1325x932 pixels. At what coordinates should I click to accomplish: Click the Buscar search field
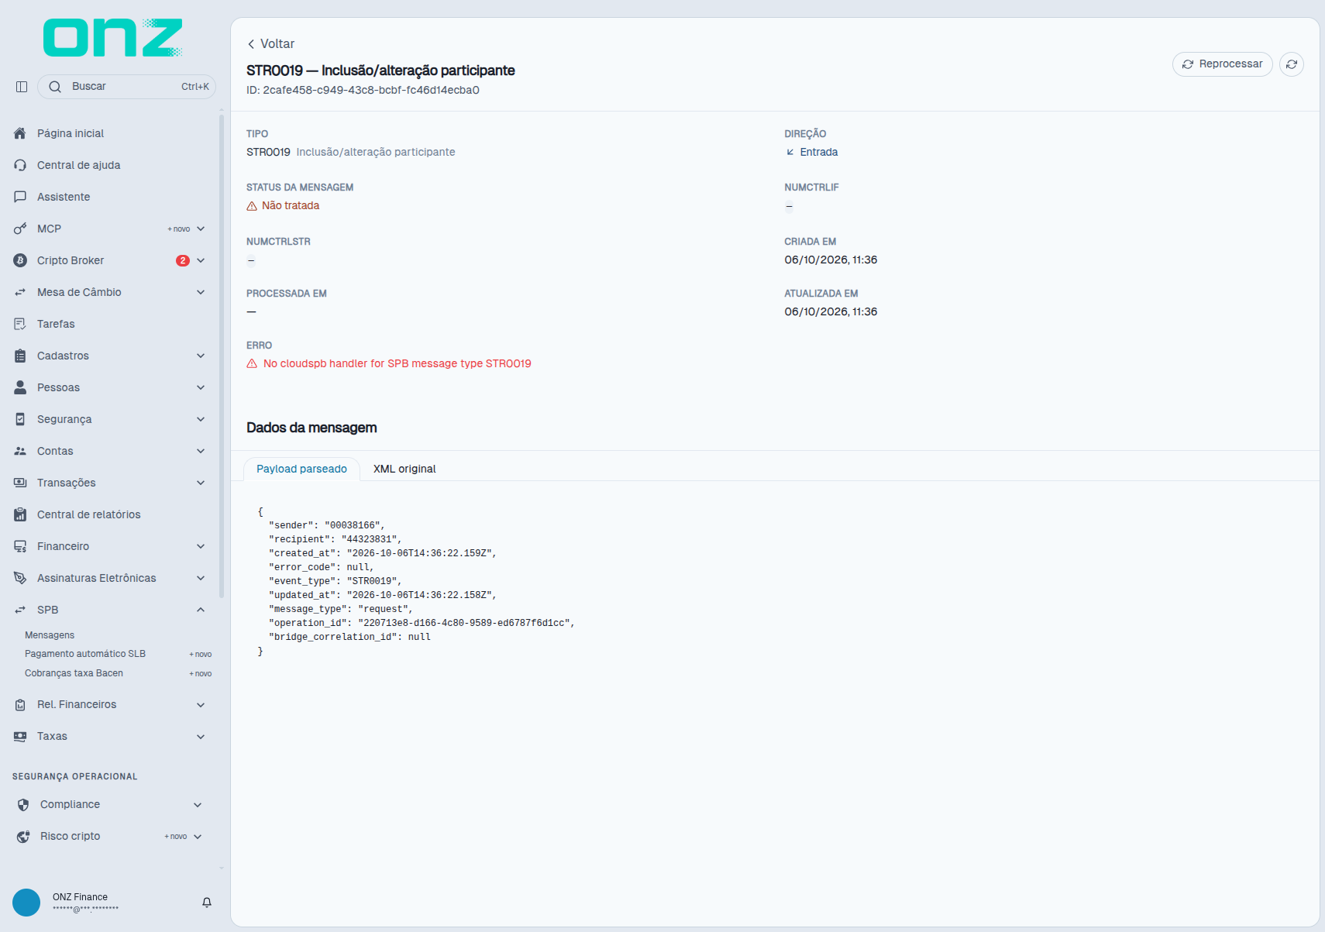pyautogui.click(x=126, y=87)
